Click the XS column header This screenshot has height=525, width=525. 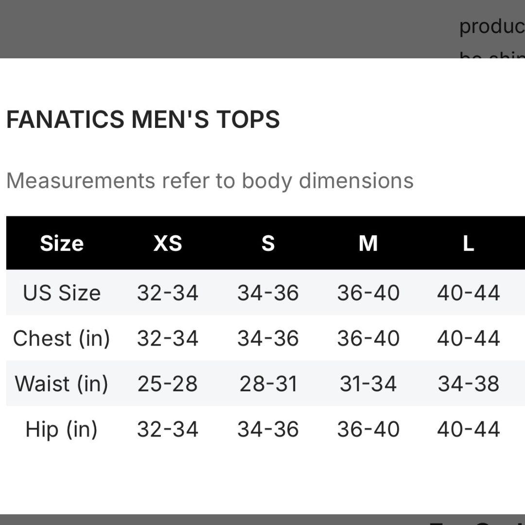[168, 243]
